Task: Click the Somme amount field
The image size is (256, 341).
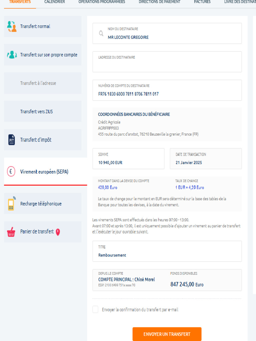Action: click(128, 159)
